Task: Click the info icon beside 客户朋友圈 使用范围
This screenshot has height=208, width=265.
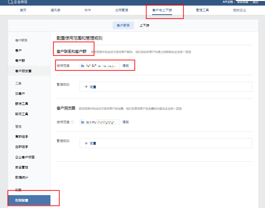Action: 72,122
